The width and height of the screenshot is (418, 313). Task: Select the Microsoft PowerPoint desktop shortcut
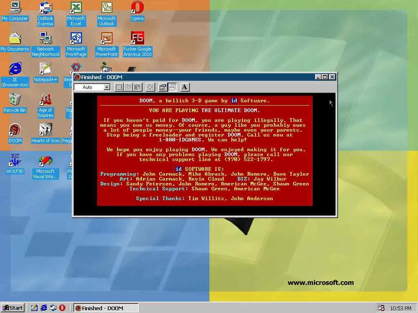(x=107, y=45)
